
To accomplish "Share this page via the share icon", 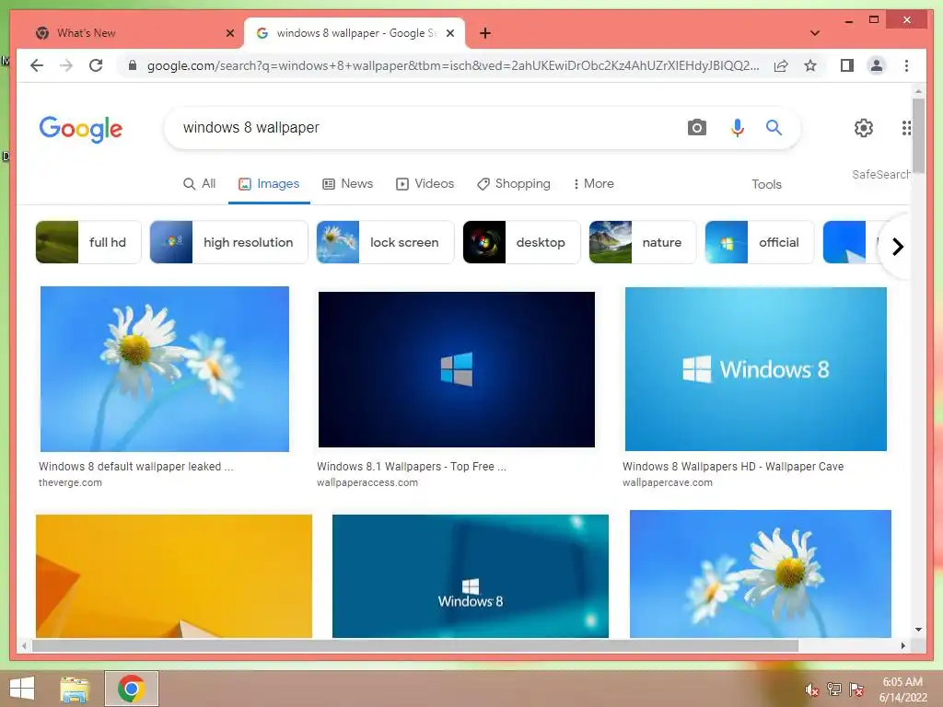I will point(781,65).
